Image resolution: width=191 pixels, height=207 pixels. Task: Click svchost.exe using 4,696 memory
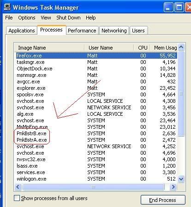[x=96, y=153]
